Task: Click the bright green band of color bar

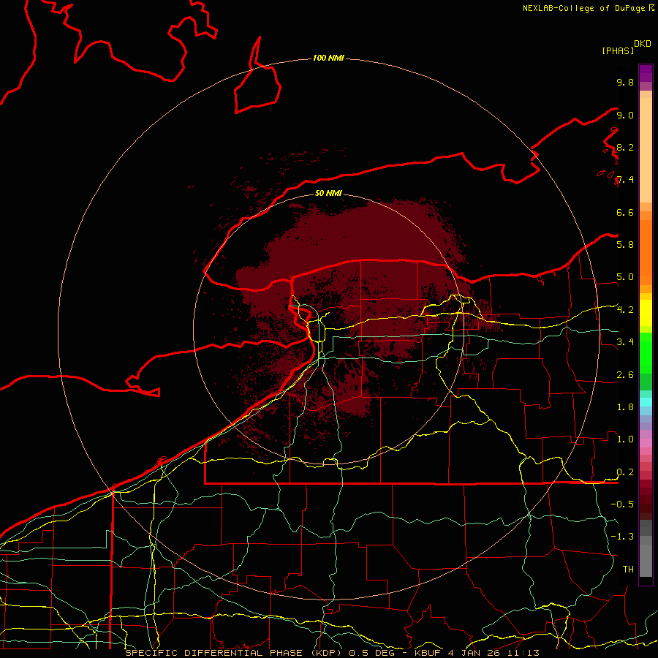Action: (646, 352)
